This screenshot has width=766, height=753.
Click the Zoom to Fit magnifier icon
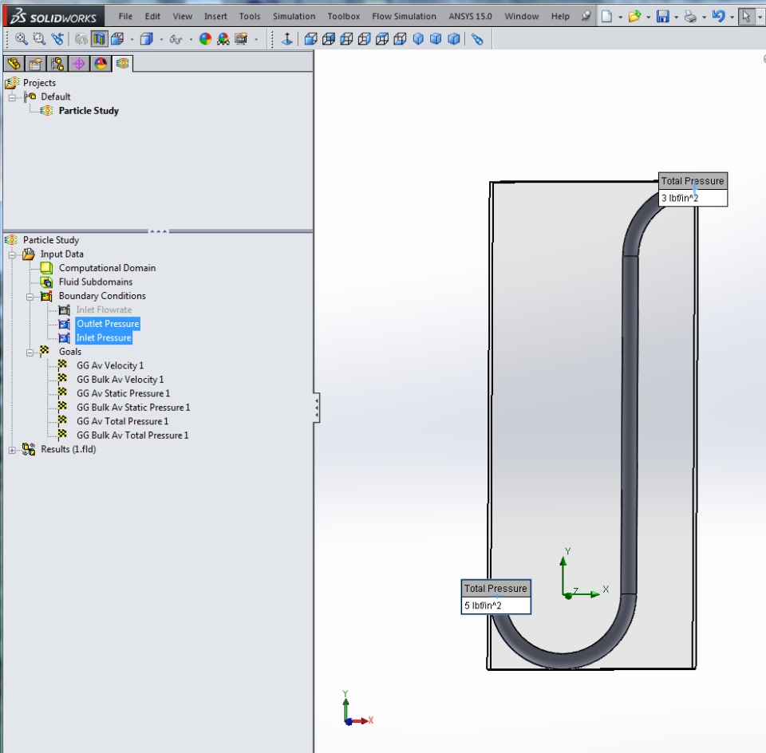click(x=21, y=38)
